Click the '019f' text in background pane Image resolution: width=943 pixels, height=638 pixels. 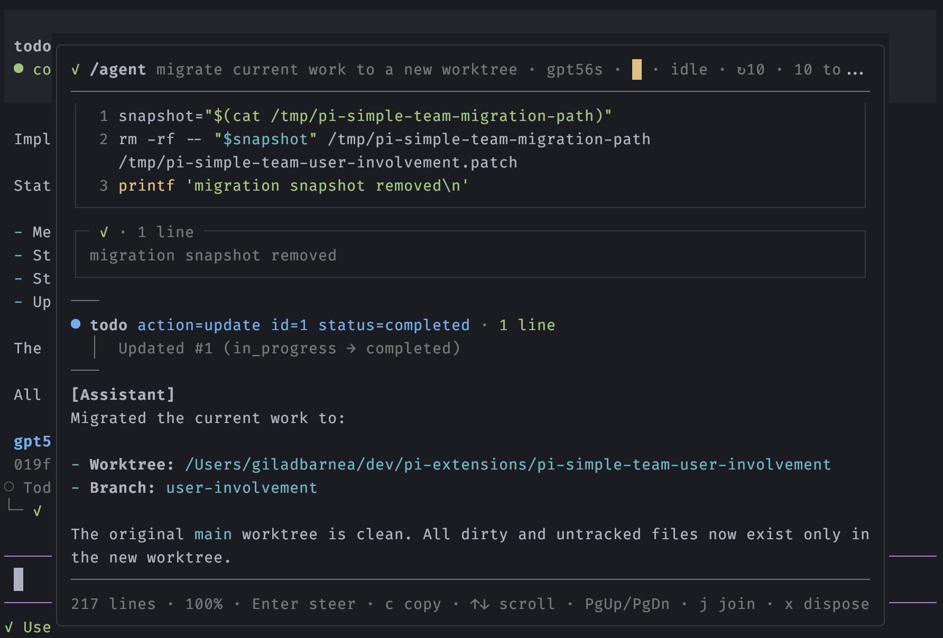(32, 465)
